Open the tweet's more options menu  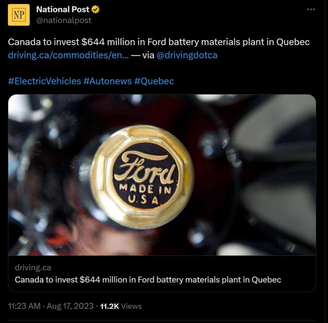(x=311, y=10)
